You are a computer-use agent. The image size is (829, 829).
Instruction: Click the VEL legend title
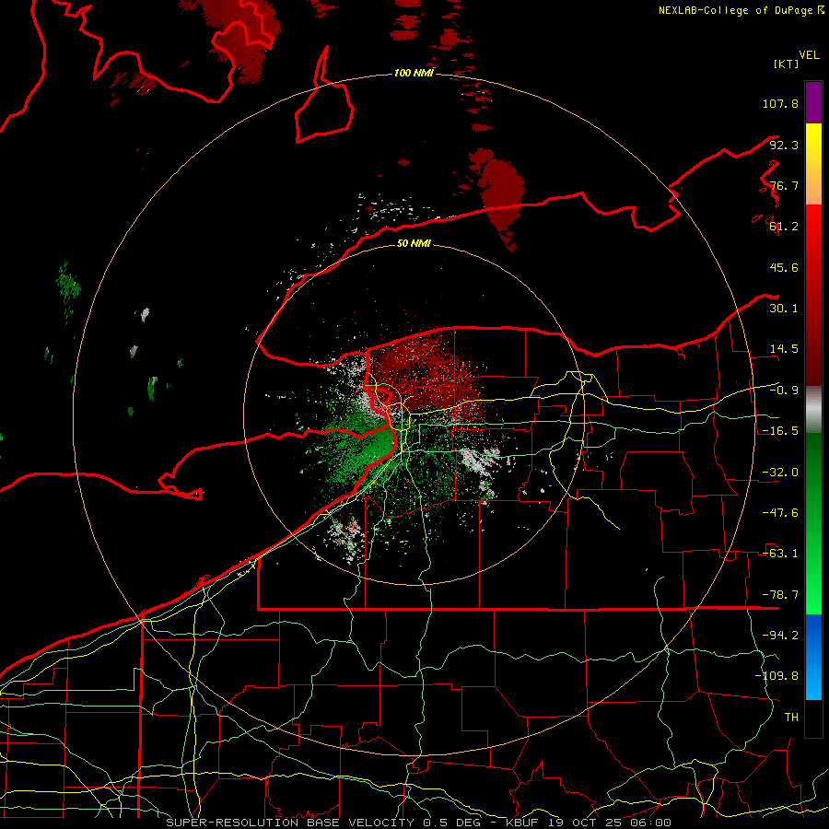coord(809,54)
